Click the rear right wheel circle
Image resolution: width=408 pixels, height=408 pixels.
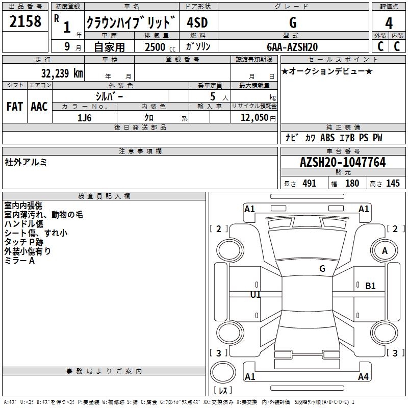click(x=384, y=333)
